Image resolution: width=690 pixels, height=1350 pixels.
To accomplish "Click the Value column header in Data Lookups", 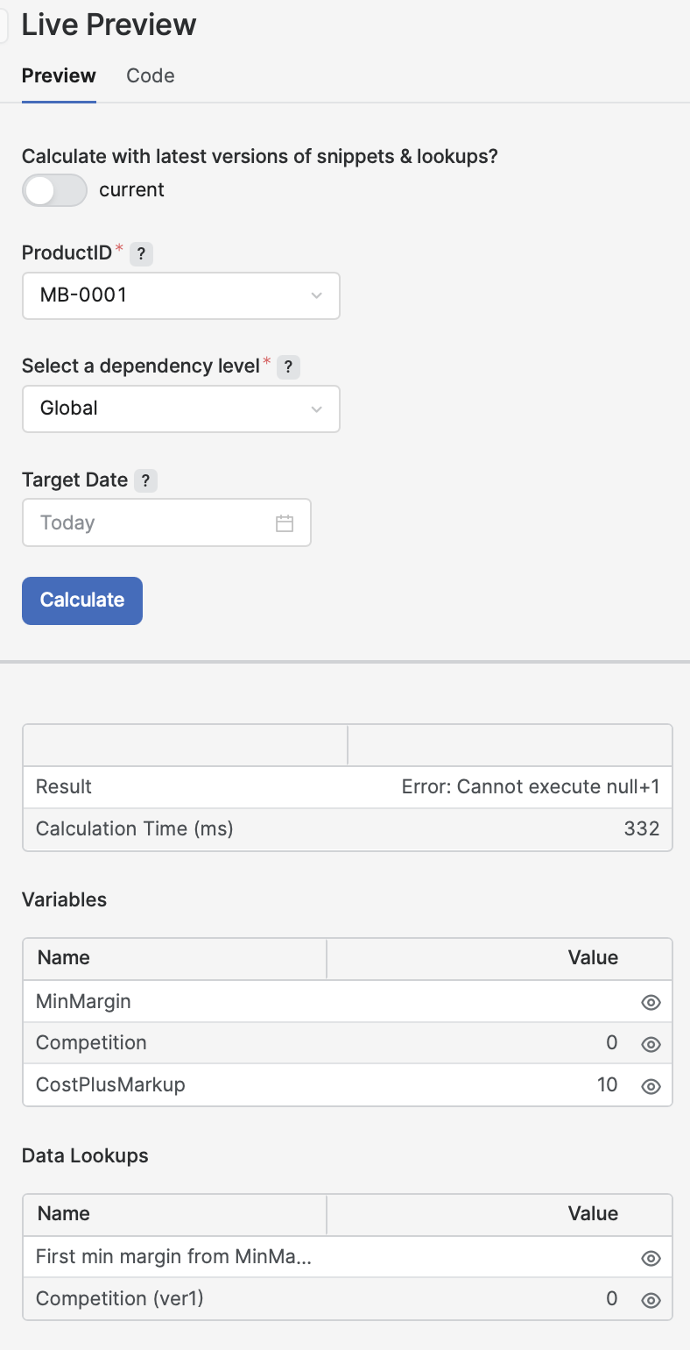I will [593, 1214].
